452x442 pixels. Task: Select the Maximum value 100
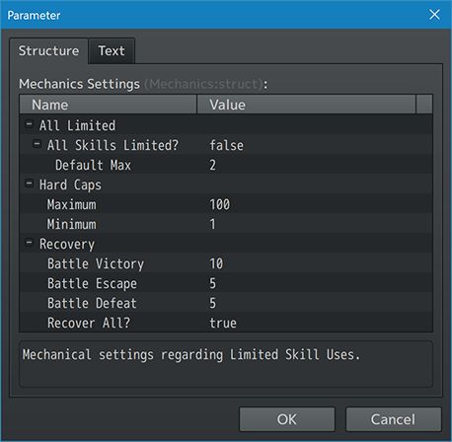point(220,204)
